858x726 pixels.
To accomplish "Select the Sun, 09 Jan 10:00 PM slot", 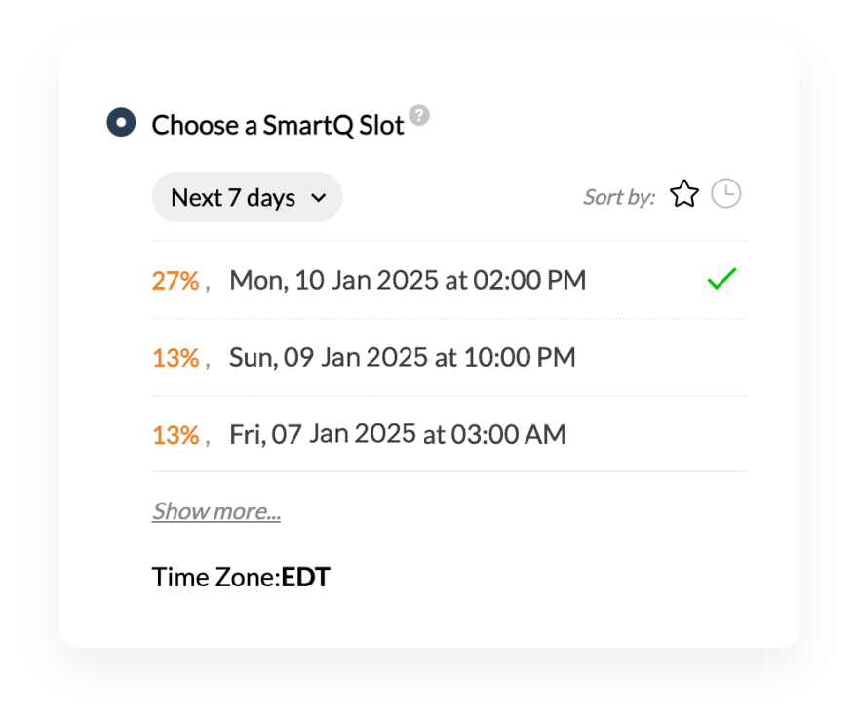I will pos(402,358).
